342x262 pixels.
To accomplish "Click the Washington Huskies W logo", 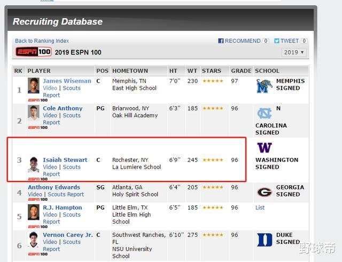I will coord(264,148).
